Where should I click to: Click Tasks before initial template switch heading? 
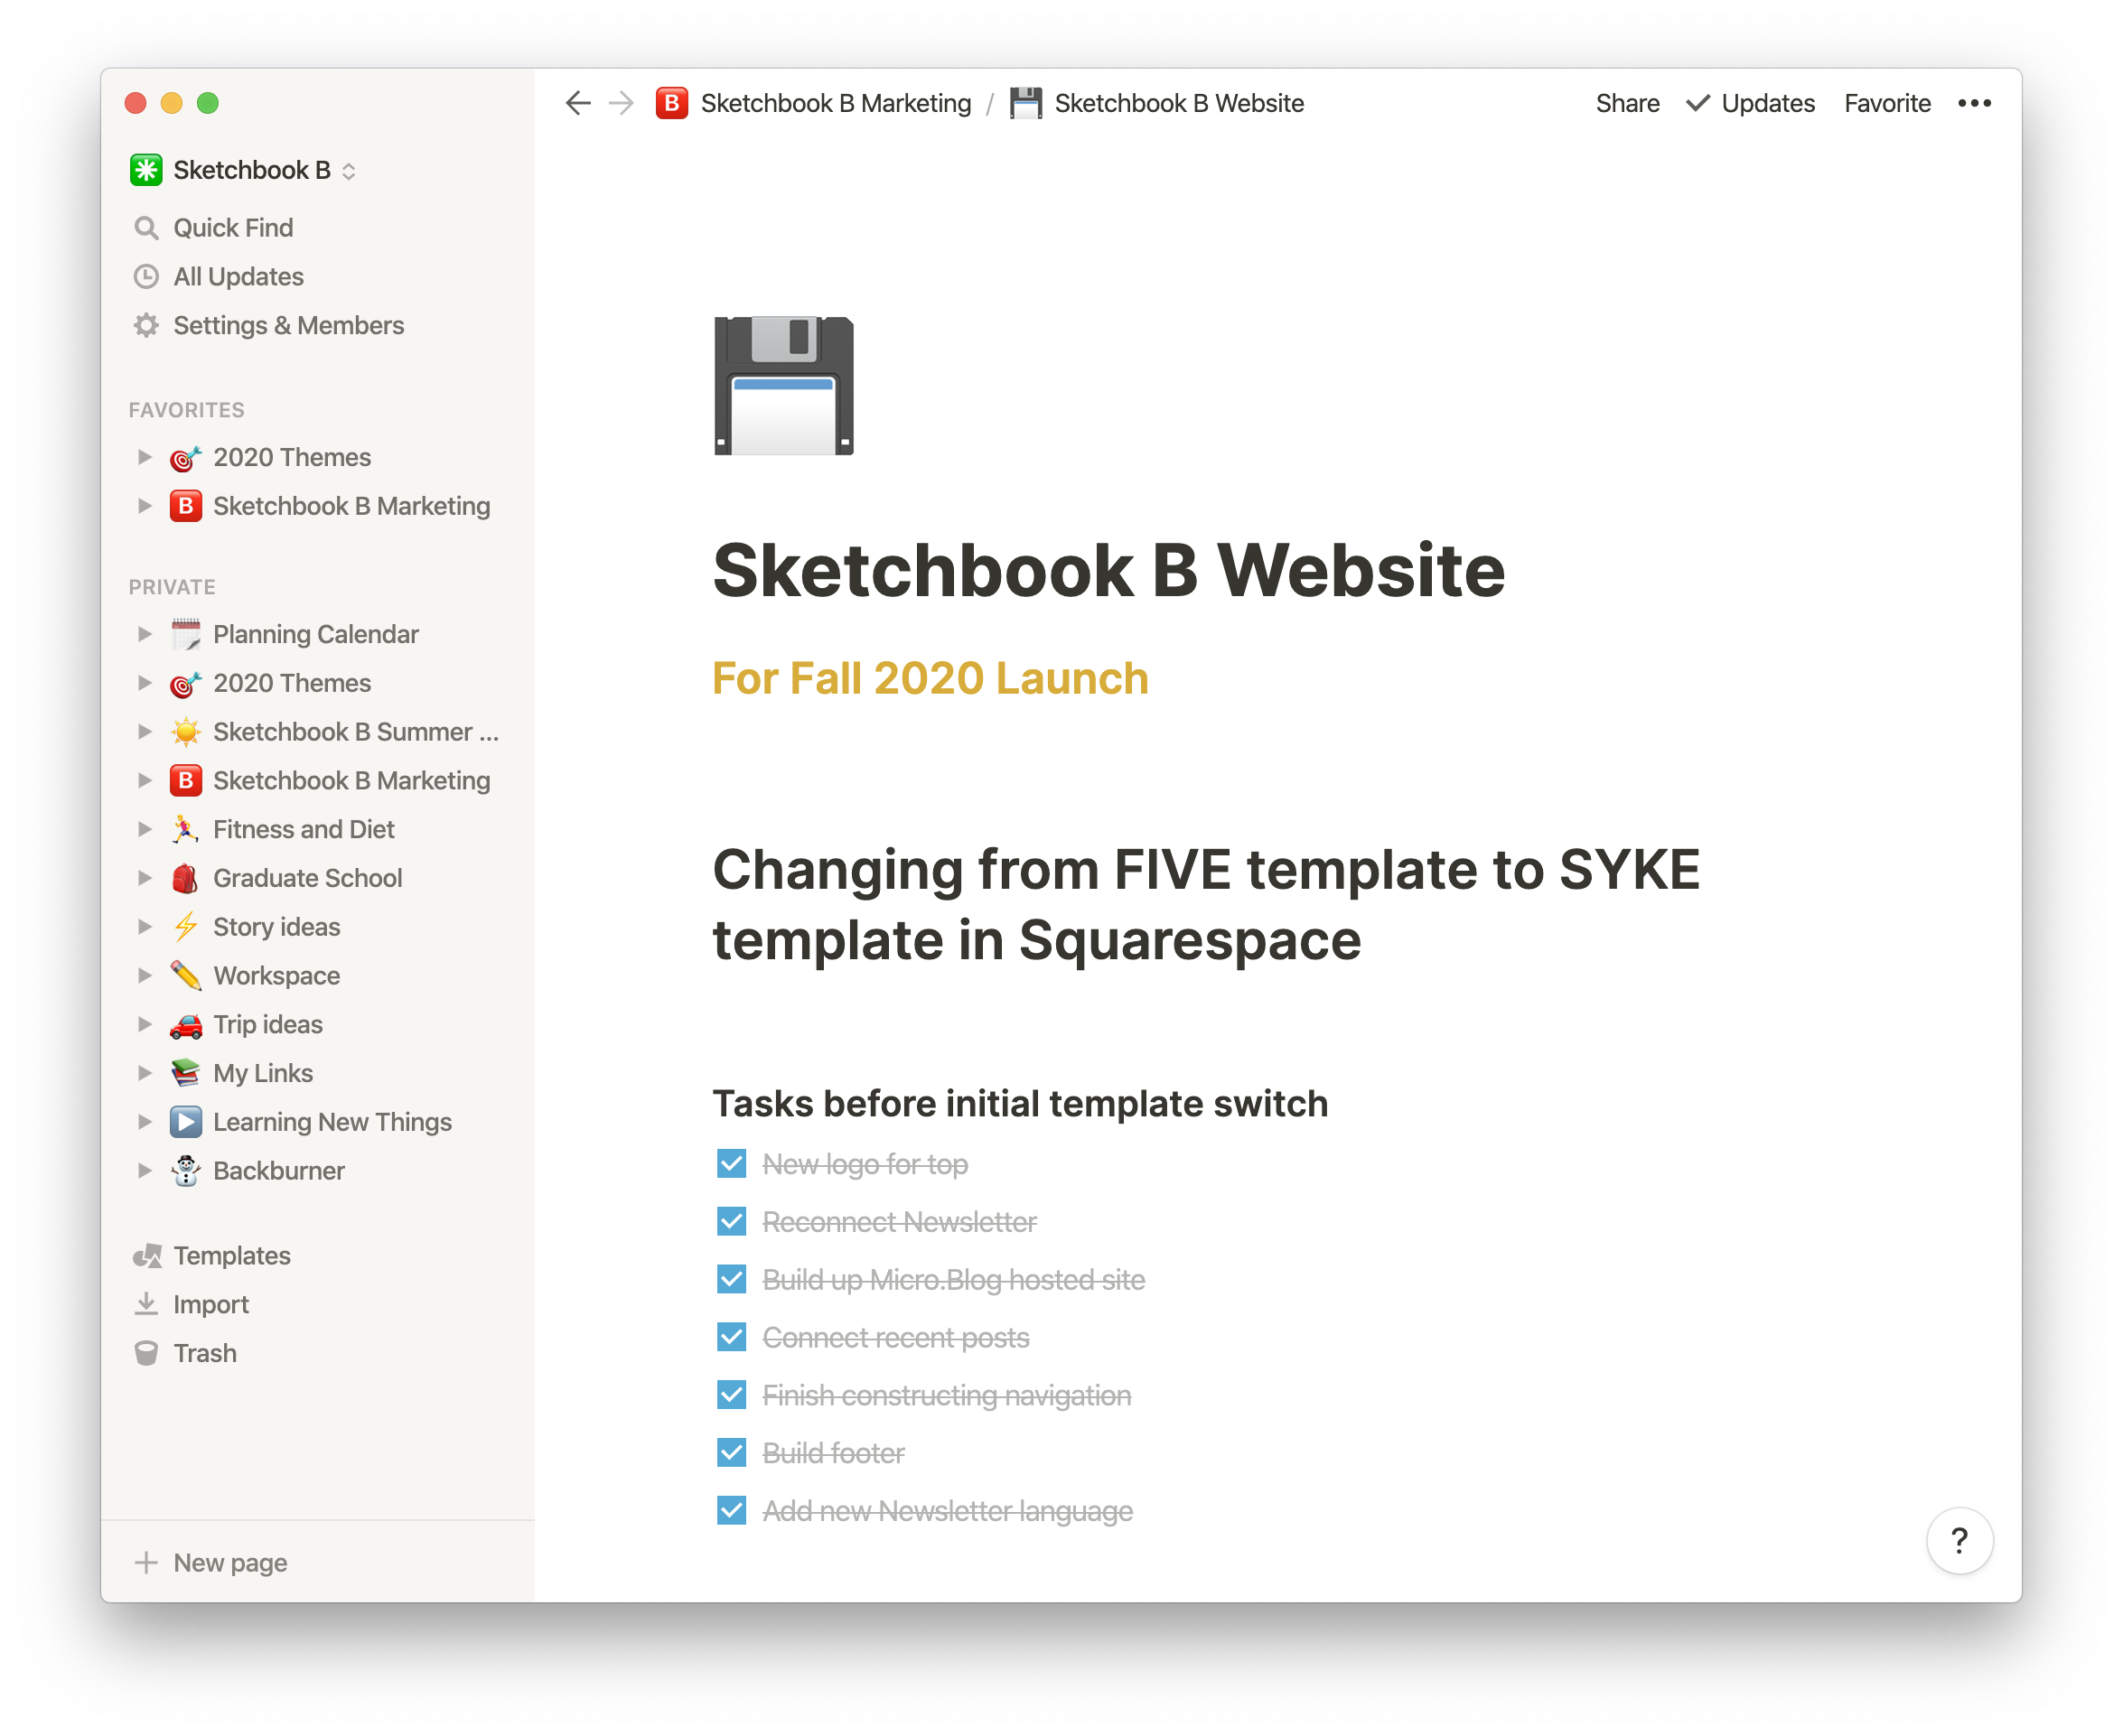pyautogui.click(x=1020, y=1104)
